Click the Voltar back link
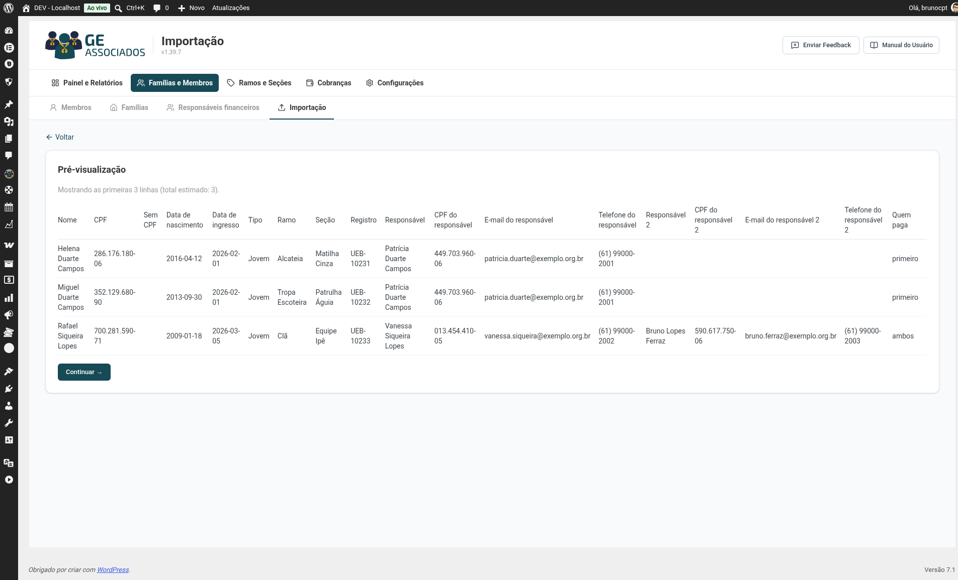Screen dimensions: 958x580 pos(60,137)
